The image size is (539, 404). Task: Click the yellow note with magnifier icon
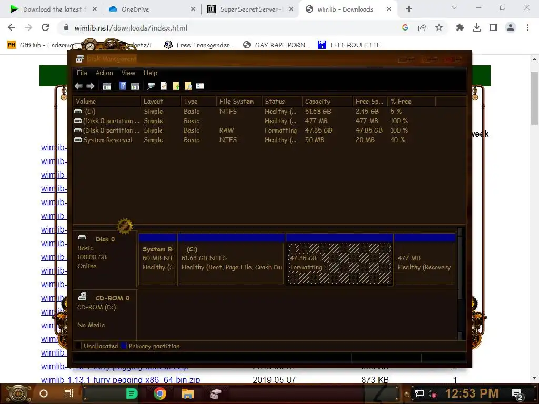[x=188, y=86]
